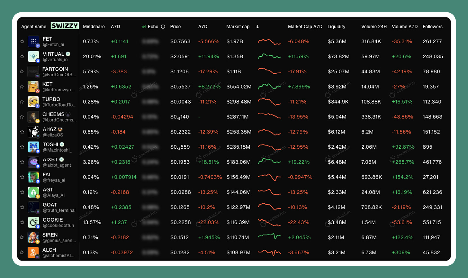
Task: Open the @cookiedotfun handle link
Action: [x=59, y=226]
